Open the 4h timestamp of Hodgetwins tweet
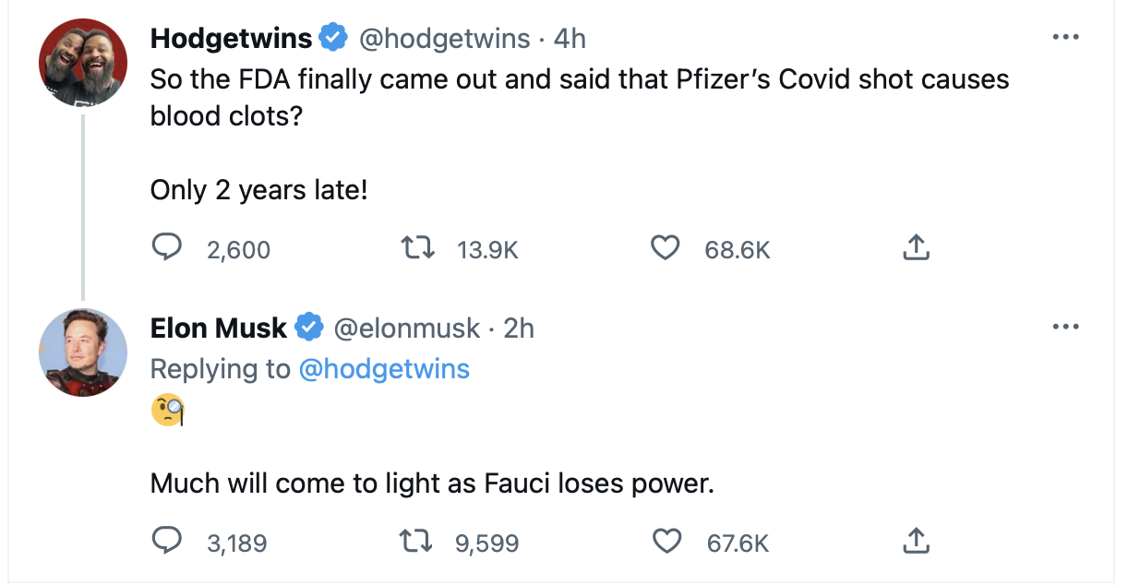 click(570, 39)
